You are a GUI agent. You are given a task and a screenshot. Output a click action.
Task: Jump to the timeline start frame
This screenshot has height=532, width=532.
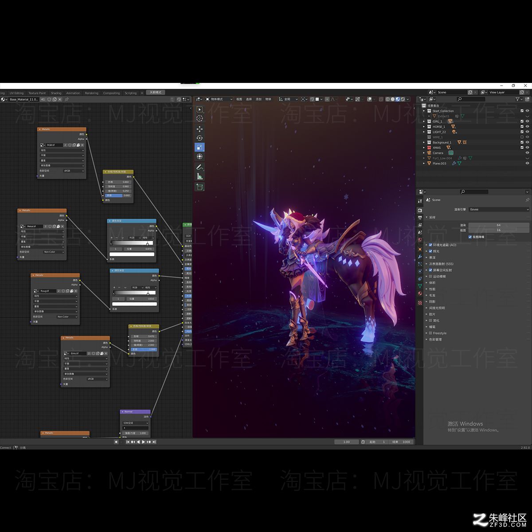(128, 442)
